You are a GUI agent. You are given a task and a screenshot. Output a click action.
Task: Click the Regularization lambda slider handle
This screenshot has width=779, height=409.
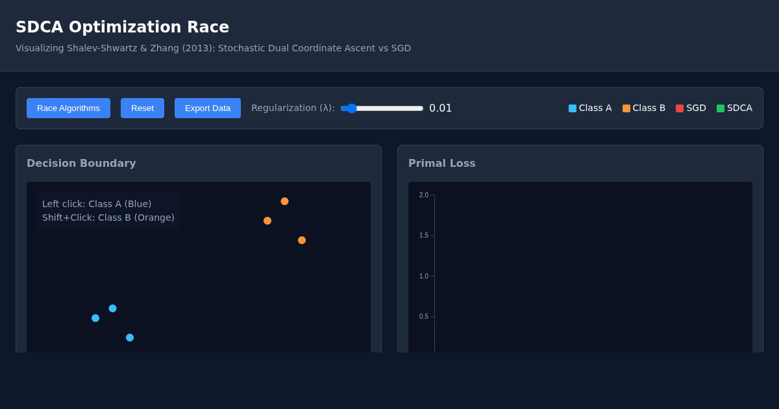tap(352, 108)
